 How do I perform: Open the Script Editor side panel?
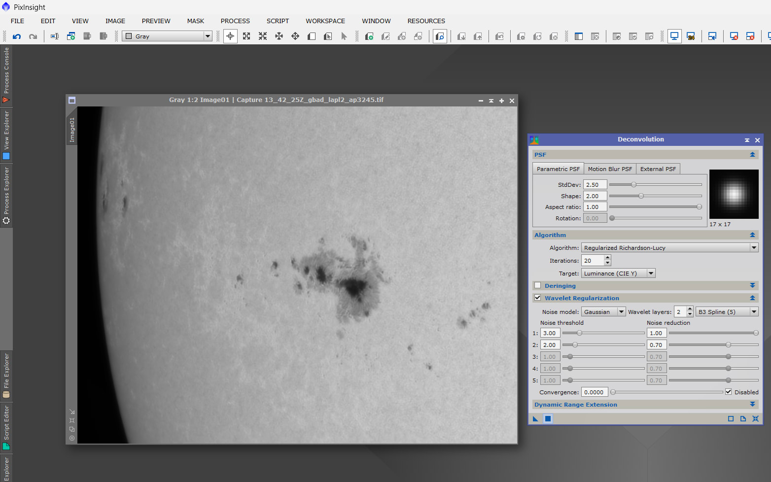point(6,427)
